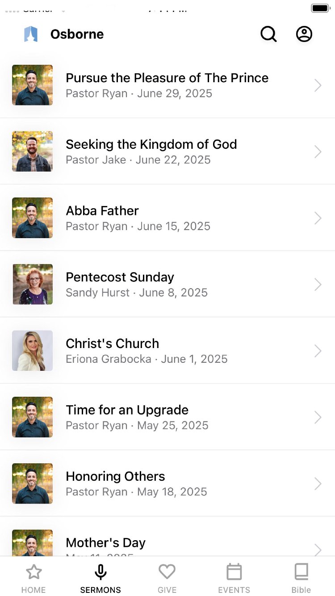This screenshot has width=335, height=596.
Task: Open chevron beside Abba Father
Action: [318, 218]
